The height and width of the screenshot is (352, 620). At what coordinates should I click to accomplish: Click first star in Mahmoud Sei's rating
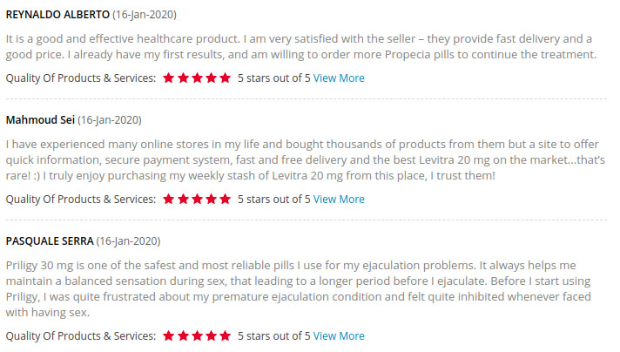[169, 199]
